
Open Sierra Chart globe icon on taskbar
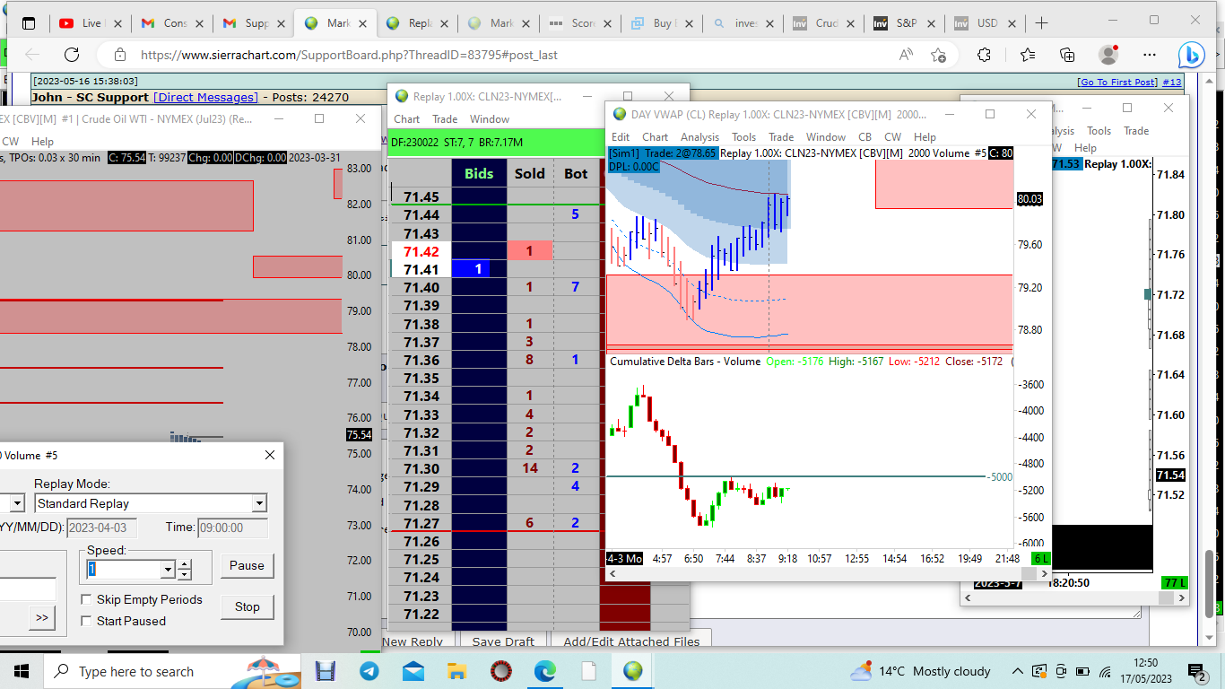click(633, 671)
